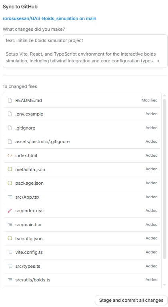Image resolution: width=168 pixels, height=307 pixels.
Task: Click the src/index.css pencil icon
Action: (x=10, y=211)
